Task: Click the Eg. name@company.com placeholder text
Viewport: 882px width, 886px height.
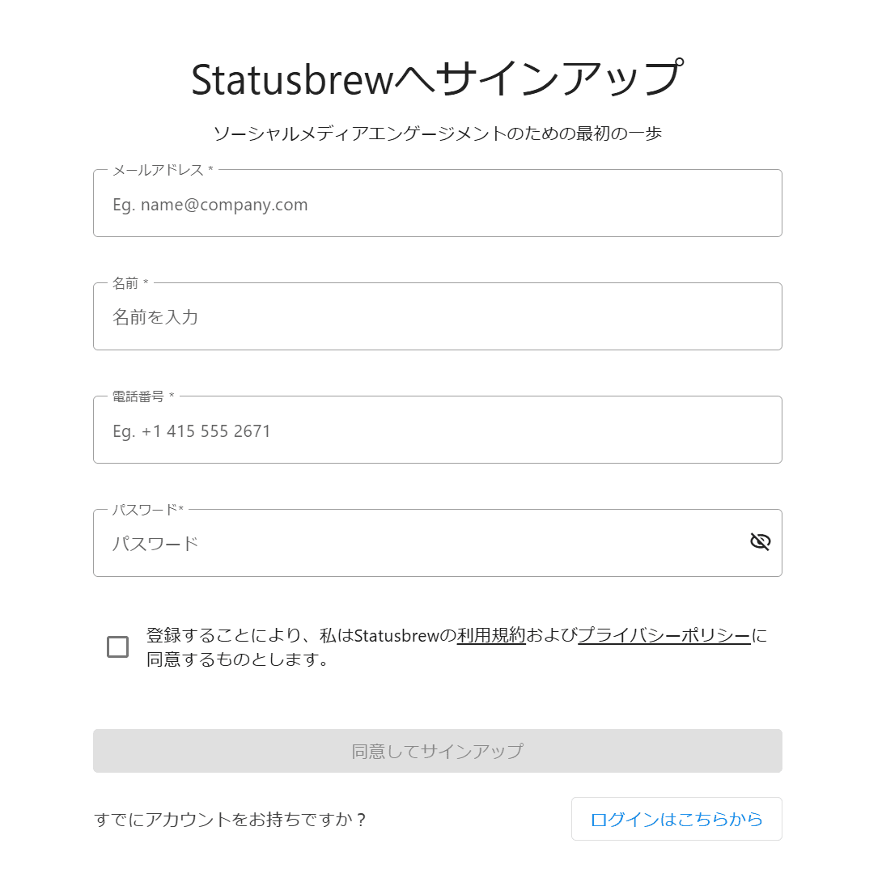Action: [x=210, y=205]
